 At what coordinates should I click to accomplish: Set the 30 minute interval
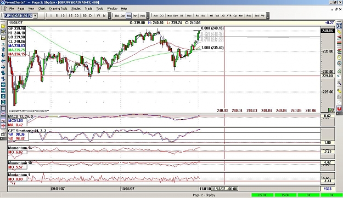coord(77,16)
